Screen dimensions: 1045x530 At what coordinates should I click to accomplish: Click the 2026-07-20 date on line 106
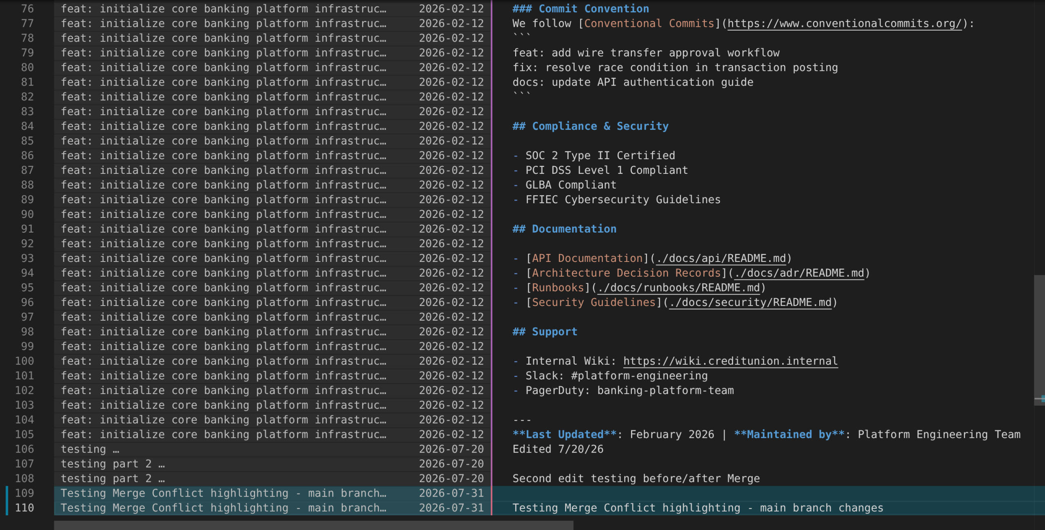point(451,449)
